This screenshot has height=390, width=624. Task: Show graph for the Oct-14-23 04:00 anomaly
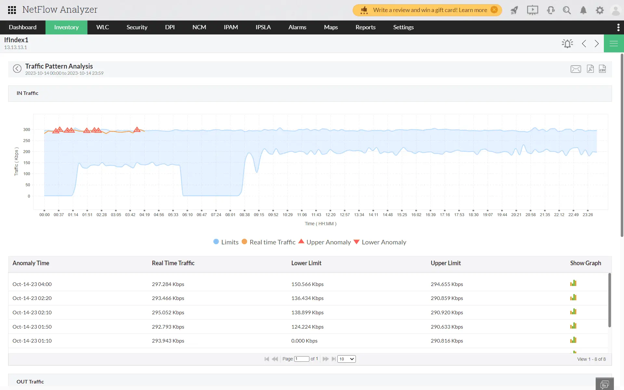click(574, 283)
